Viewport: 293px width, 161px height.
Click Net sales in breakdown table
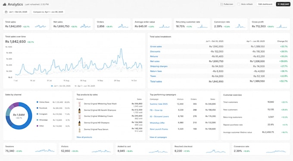(155, 61)
